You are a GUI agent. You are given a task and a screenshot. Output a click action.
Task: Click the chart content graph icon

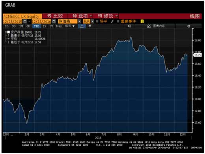pyautogui.click(x=149, y=26)
